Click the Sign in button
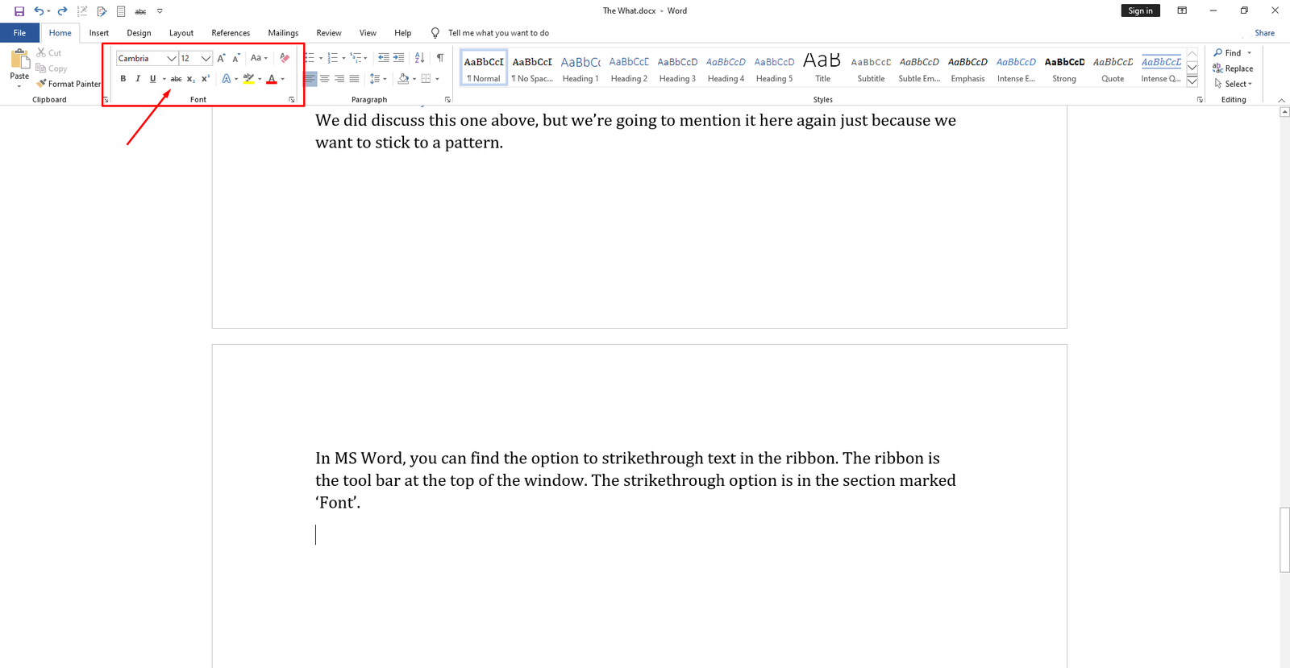Image resolution: width=1290 pixels, height=668 pixels. [1140, 10]
